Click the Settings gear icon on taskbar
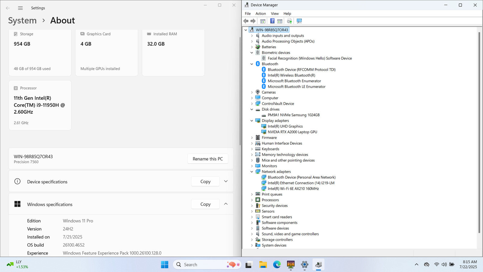This screenshot has height=272, width=483. (305, 265)
